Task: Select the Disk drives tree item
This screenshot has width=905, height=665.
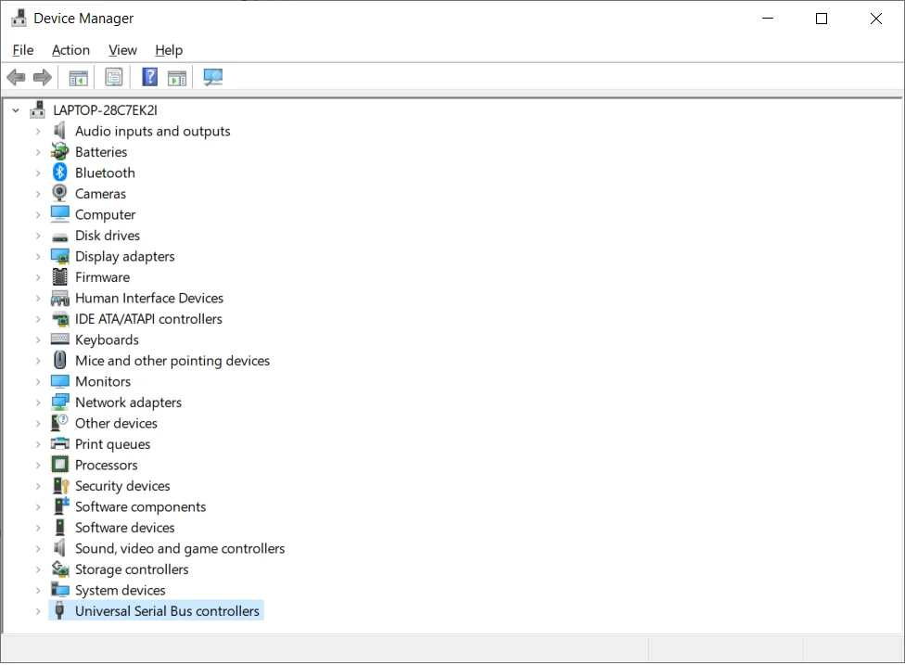Action: pos(108,236)
